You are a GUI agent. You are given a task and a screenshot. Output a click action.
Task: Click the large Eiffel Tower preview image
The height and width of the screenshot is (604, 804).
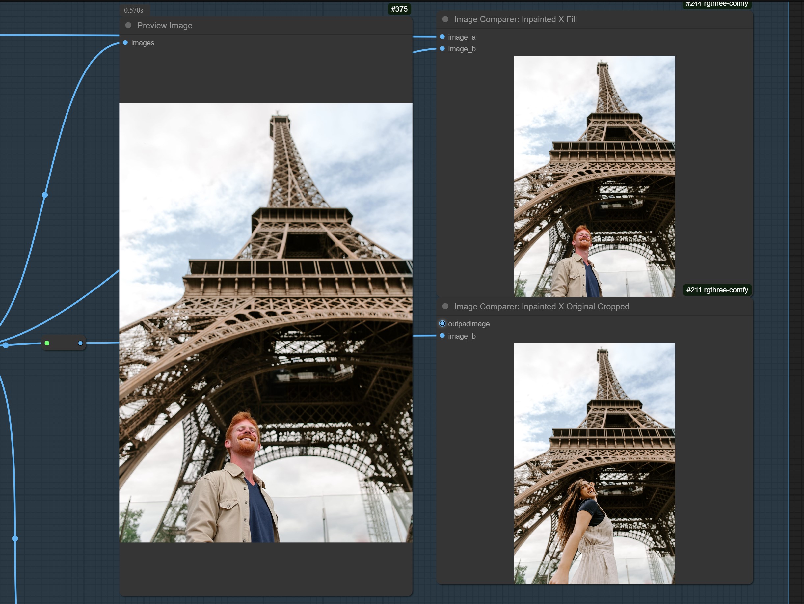(x=266, y=322)
